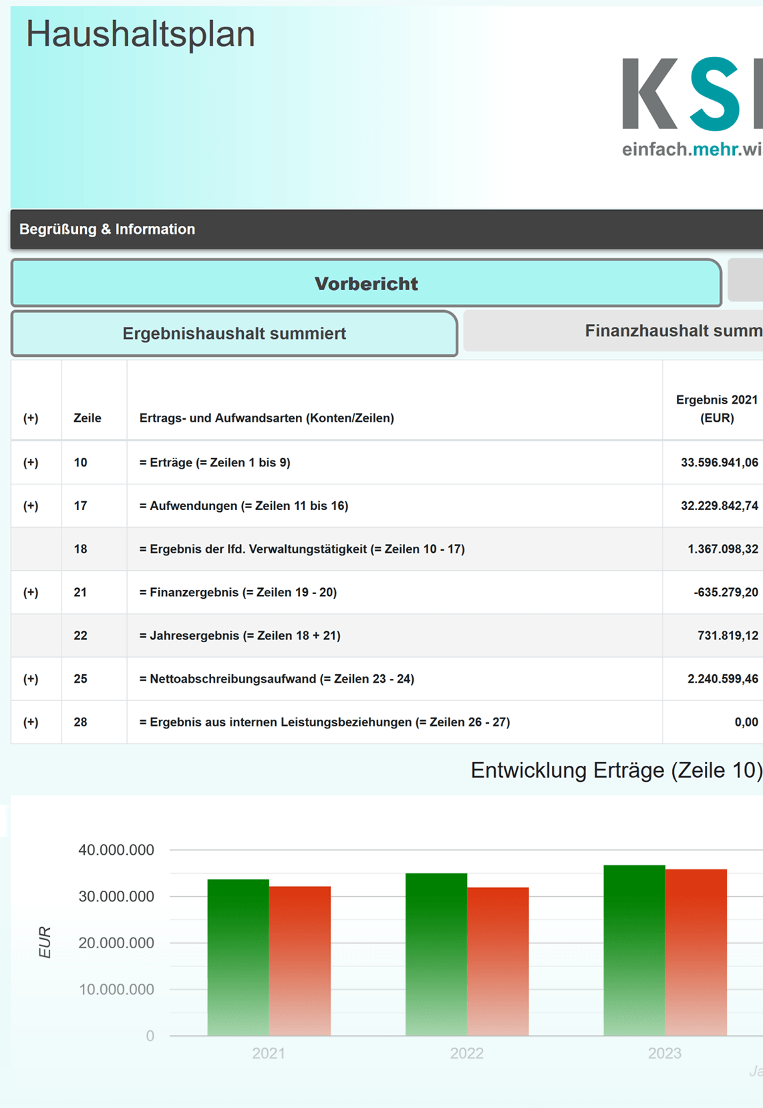
Task: Expand row 10 Erträge details
Action: coord(31,462)
